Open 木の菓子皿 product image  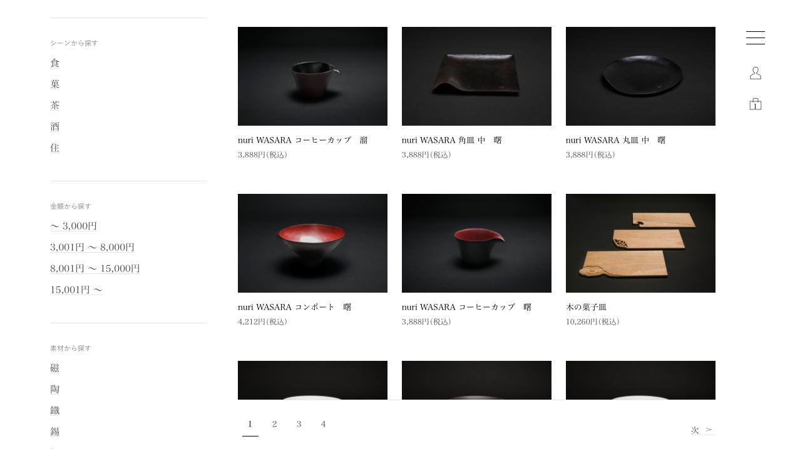coord(640,243)
